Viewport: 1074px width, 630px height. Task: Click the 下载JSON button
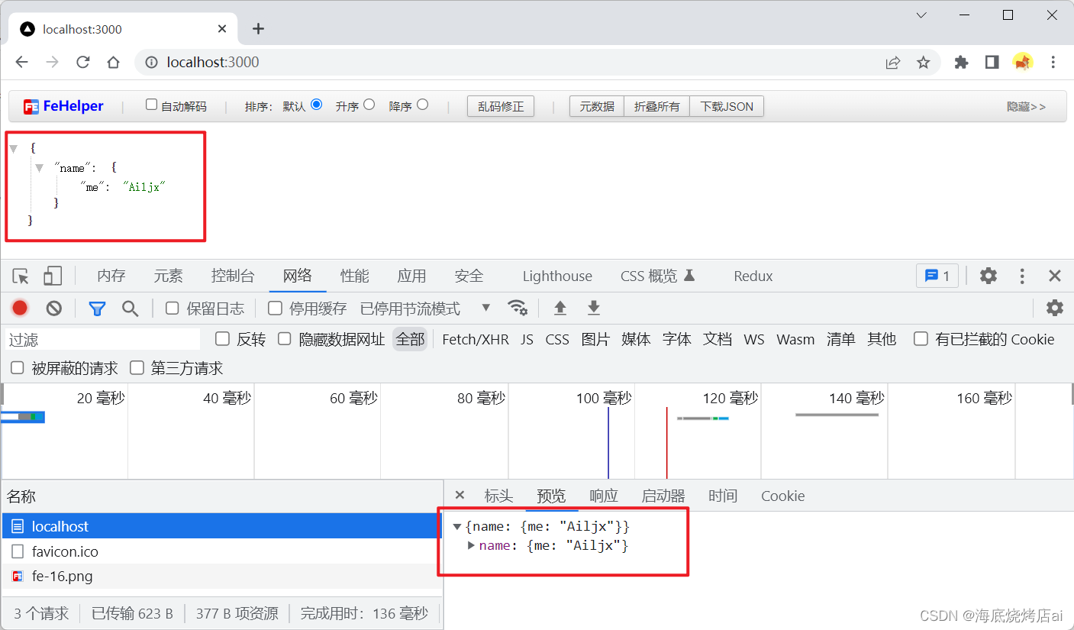point(727,107)
